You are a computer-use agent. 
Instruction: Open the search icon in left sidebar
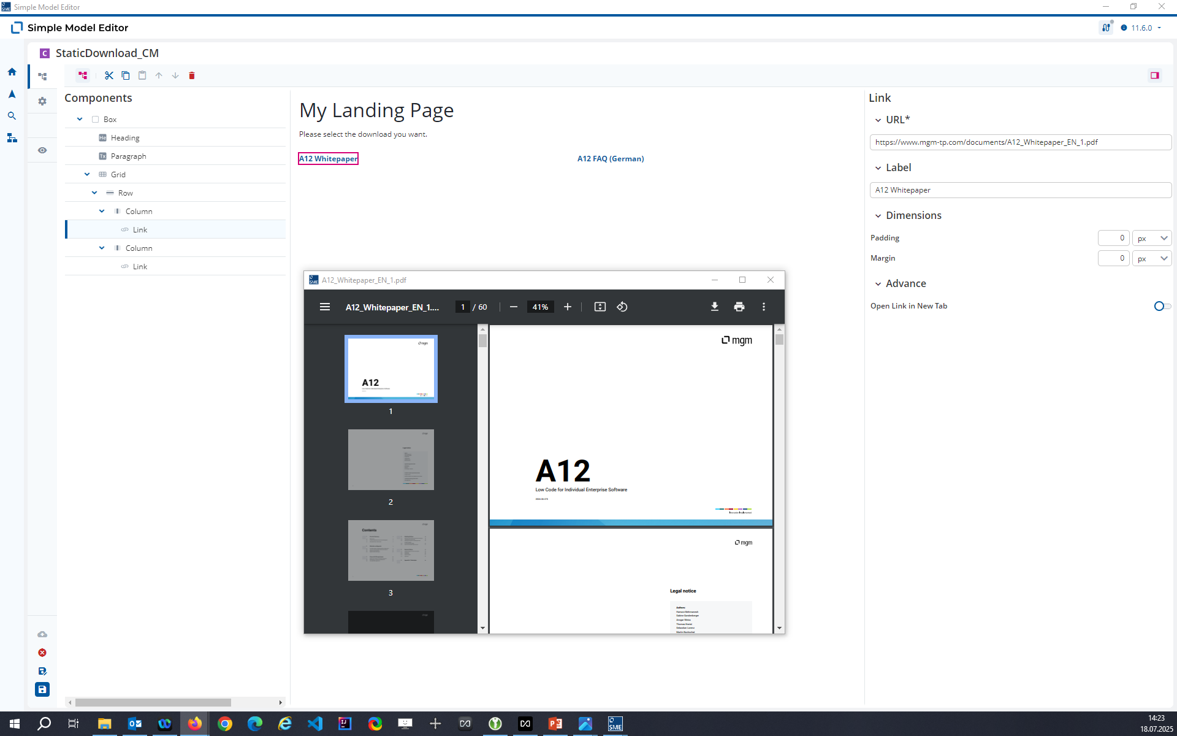click(12, 116)
